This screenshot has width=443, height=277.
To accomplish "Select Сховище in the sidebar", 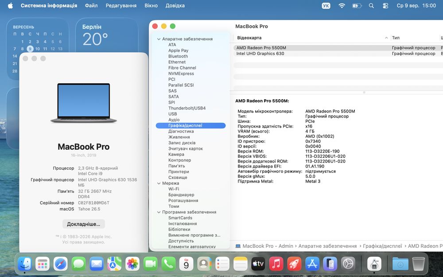I will [x=178, y=178].
